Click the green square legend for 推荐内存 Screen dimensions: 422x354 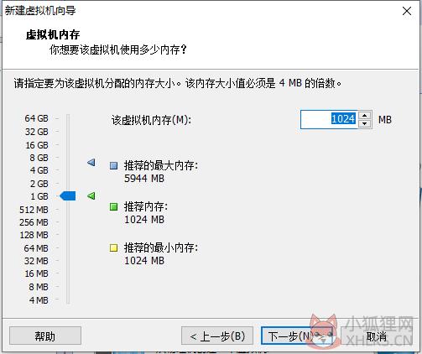(x=113, y=207)
